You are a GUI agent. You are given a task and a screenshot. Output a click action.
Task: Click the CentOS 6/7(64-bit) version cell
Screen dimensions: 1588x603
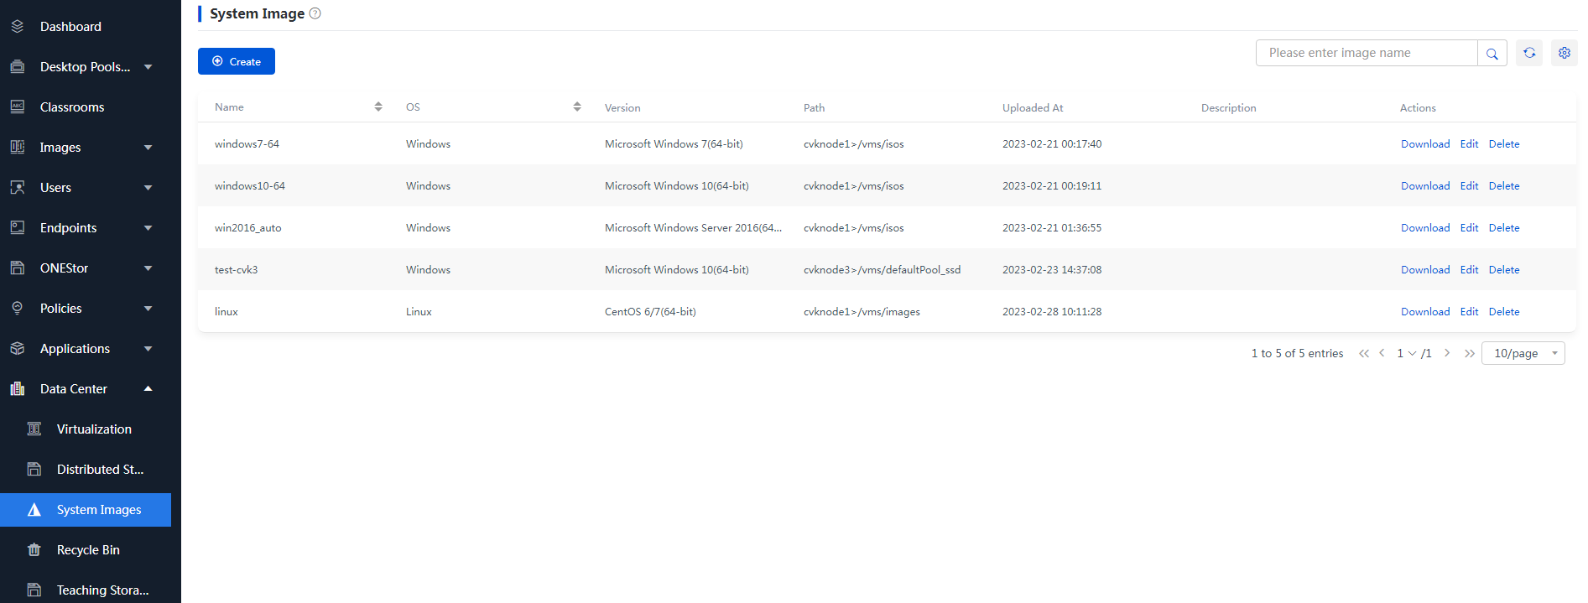650,312
